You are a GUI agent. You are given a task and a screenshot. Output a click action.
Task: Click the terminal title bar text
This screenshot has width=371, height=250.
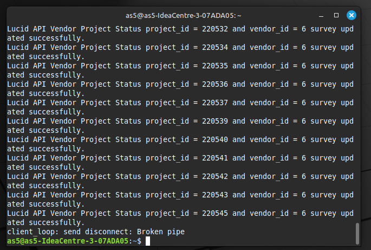click(x=184, y=16)
